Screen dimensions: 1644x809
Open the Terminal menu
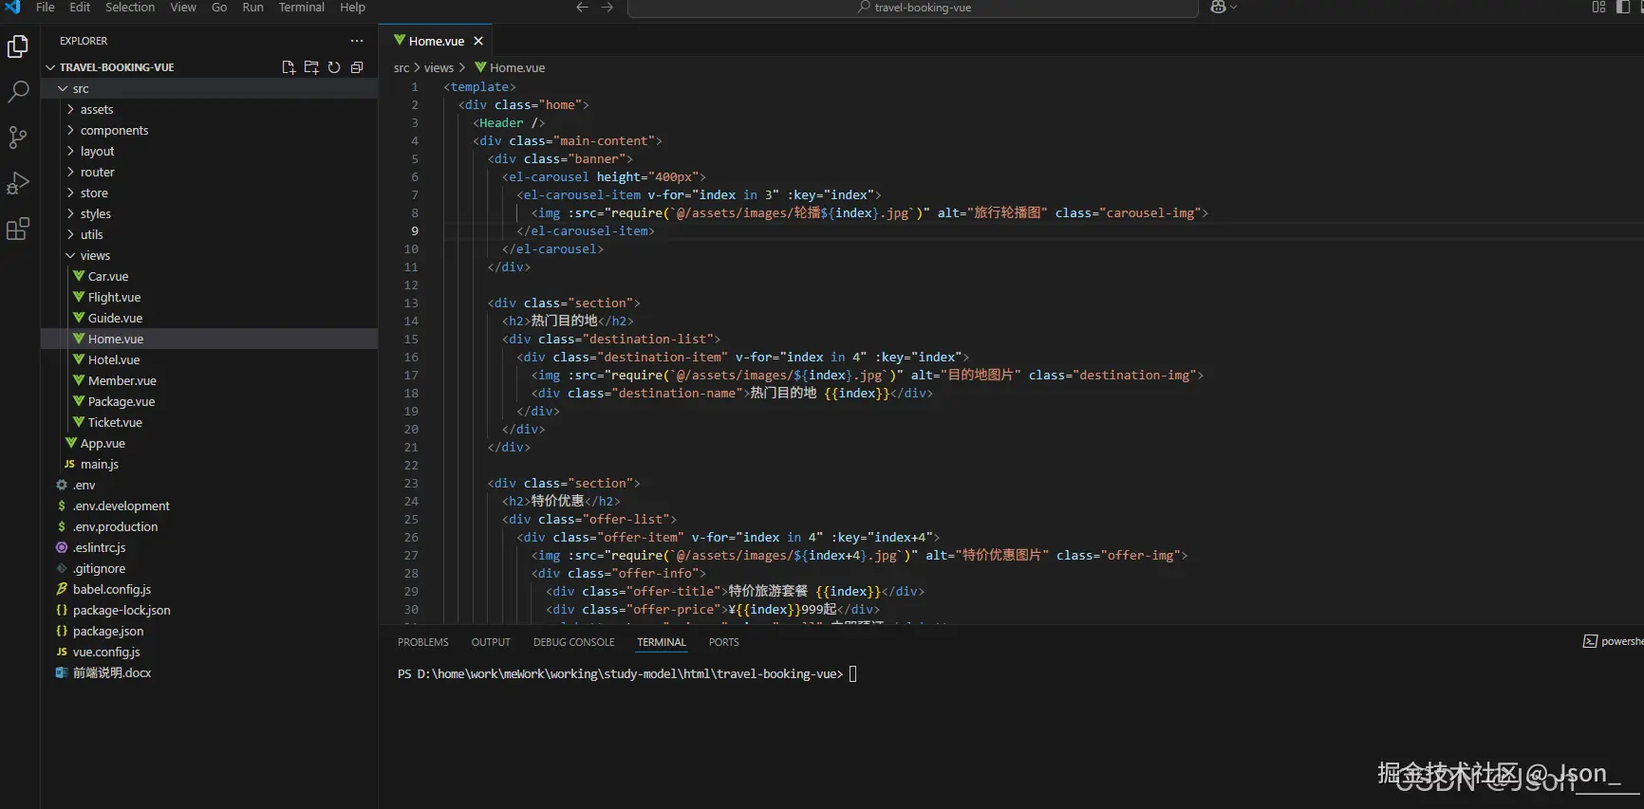301,8
